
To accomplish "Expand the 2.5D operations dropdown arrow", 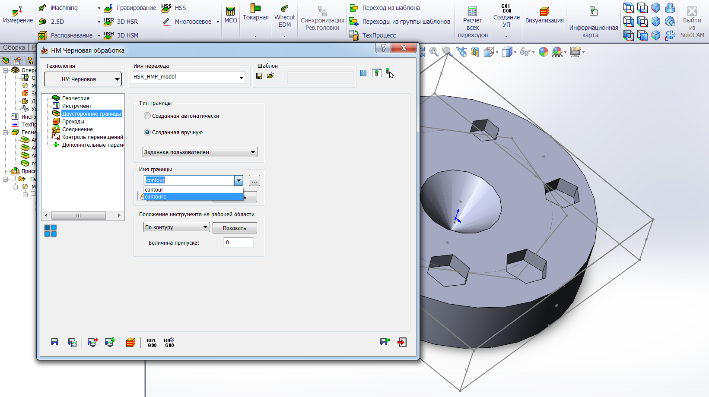I will (x=99, y=22).
